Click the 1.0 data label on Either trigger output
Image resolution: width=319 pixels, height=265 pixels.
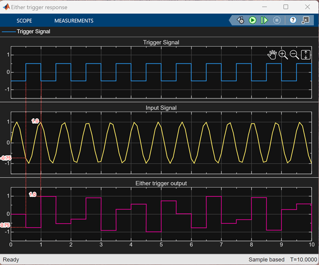[x=32, y=194]
